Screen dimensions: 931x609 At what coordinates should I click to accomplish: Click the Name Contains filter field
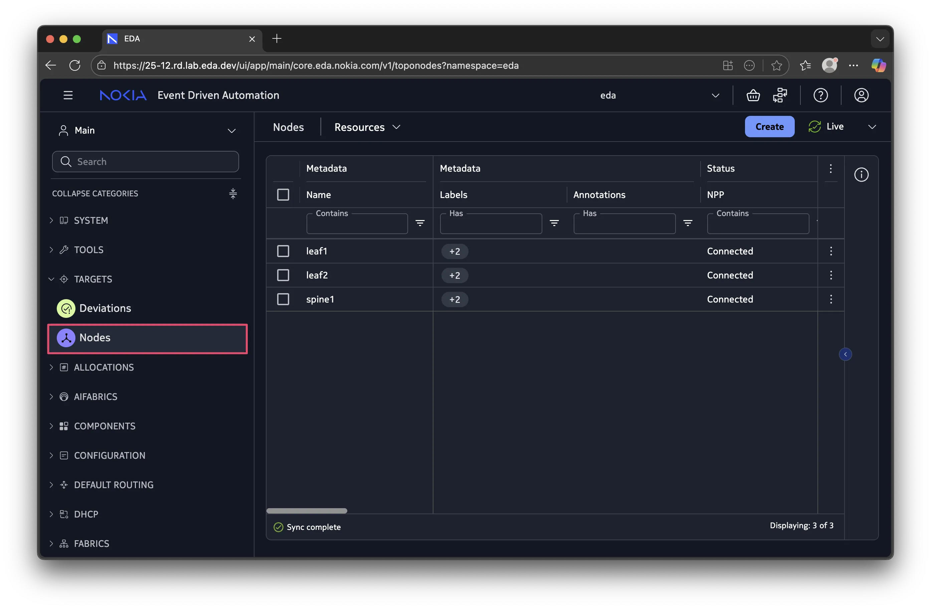[x=357, y=224]
